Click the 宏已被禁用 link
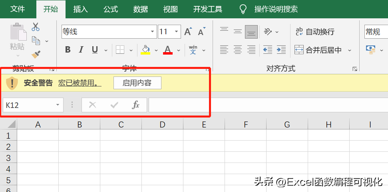Image resolution: width=388 pixels, height=192 pixels. [x=80, y=83]
